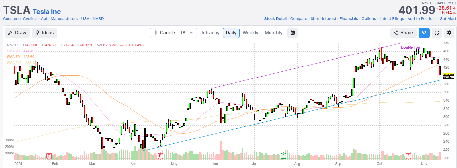Set Alert for TSLA

pyautogui.click(x=448, y=19)
